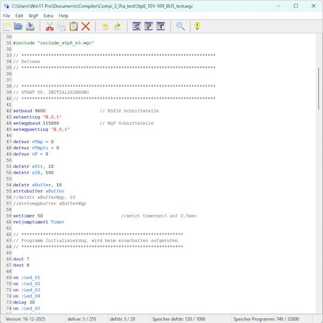Click the Copy toolbar icon

point(61,26)
